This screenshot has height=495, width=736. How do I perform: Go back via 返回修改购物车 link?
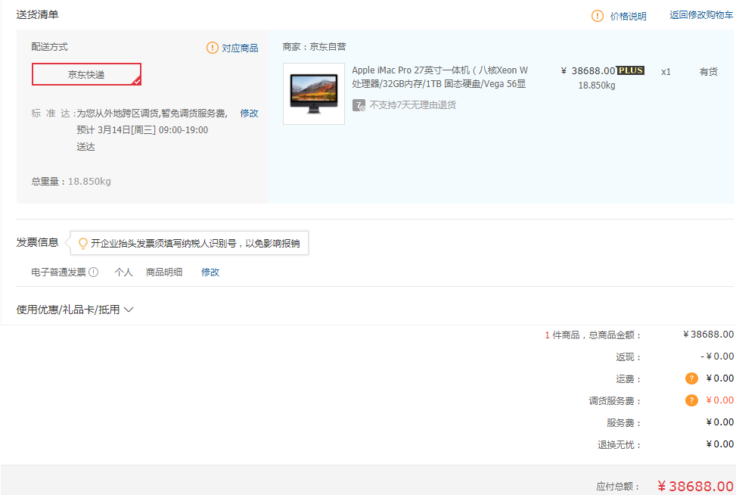pos(700,15)
